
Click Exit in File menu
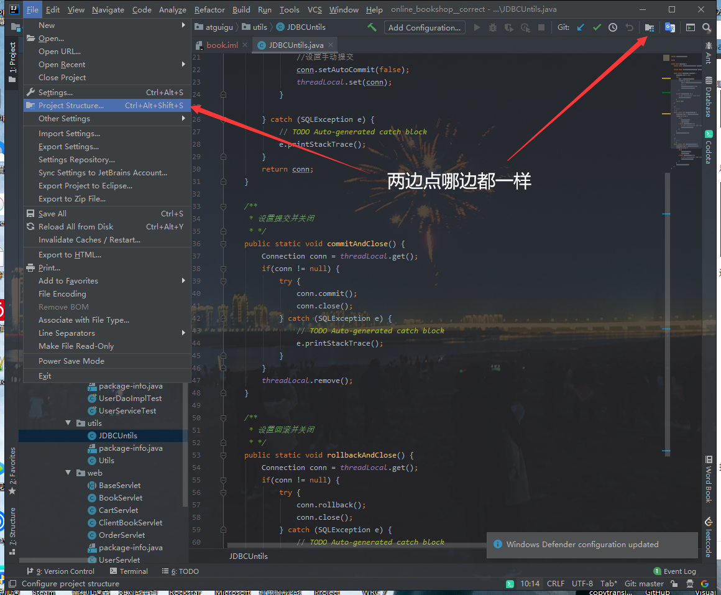point(107,376)
